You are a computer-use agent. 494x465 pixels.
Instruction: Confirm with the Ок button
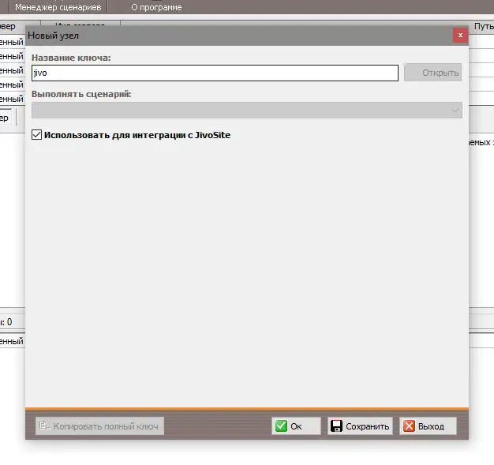(296, 426)
